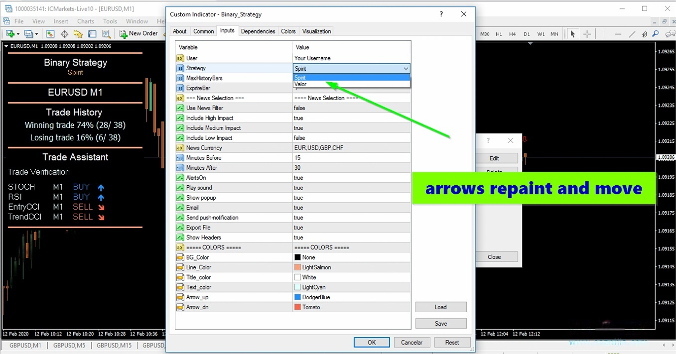The image size is (676, 354).
Task: Switch chart to M30 timeframe
Action: click(485, 34)
